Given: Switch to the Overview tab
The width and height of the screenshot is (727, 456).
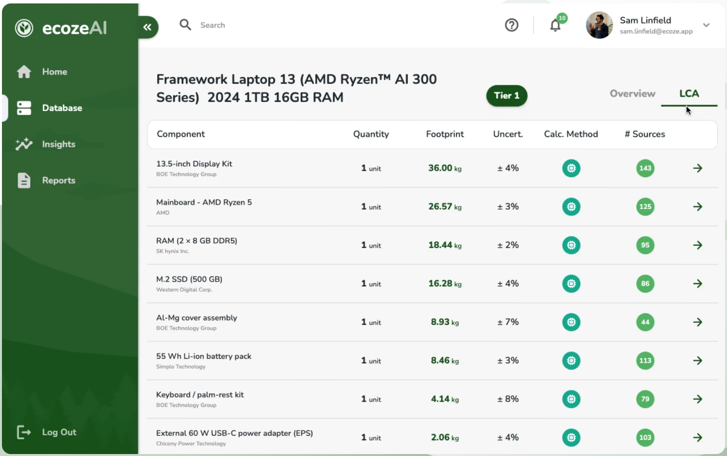Looking at the screenshot, I should (x=632, y=94).
